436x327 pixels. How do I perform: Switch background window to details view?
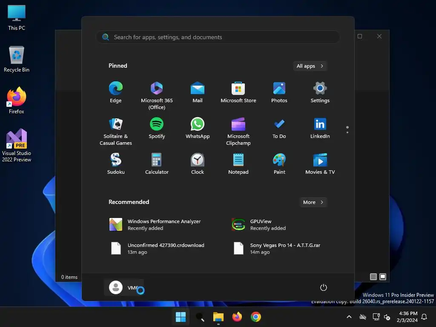click(x=373, y=277)
